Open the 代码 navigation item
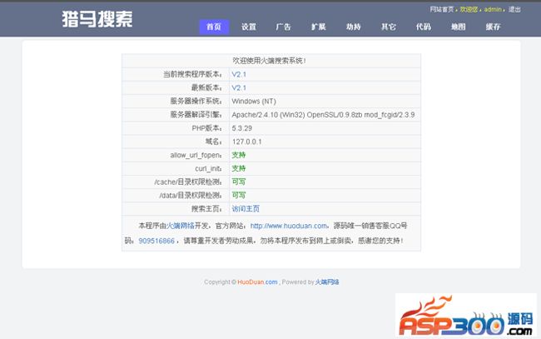The width and height of the screenshot is (541, 339). (x=424, y=27)
